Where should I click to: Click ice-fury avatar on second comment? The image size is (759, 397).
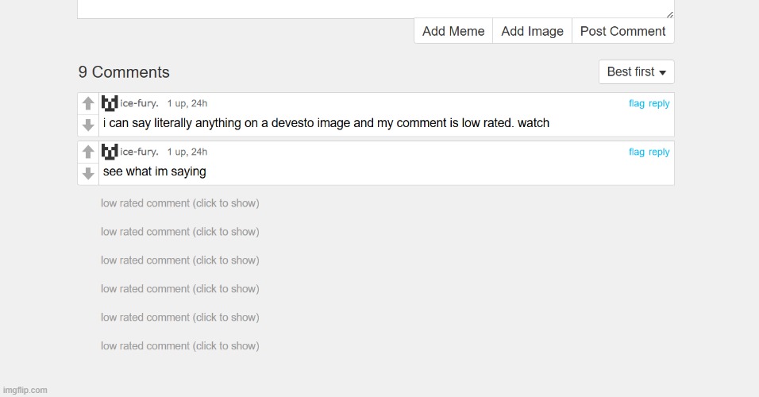(x=110, y=152)
